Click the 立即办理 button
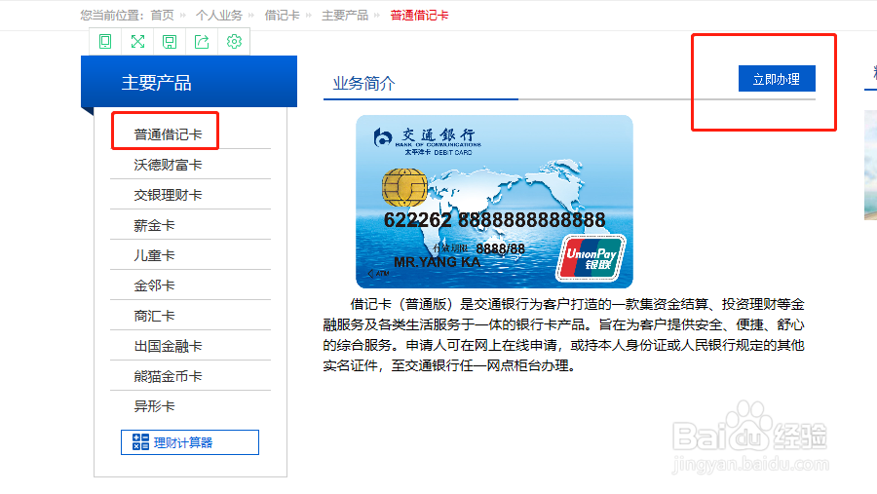The width and height of the screenshot is (877, 494). click(x=777, y=79)
